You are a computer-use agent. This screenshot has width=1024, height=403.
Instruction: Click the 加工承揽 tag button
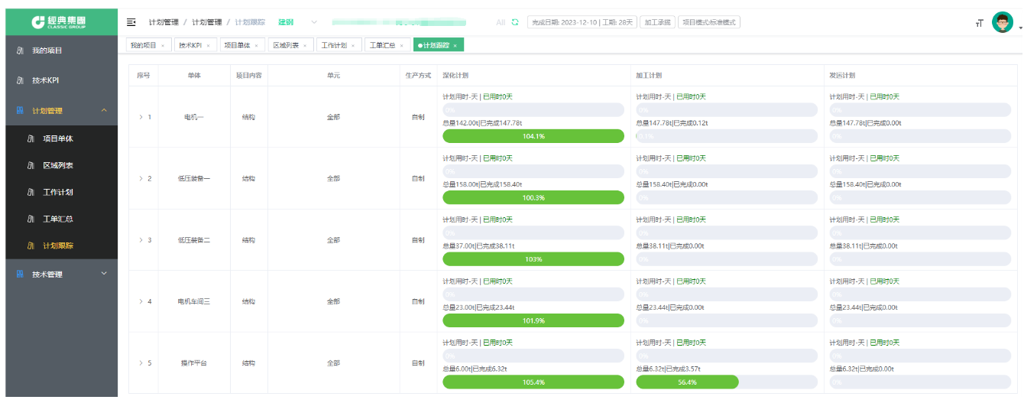(x=657, y=22)
